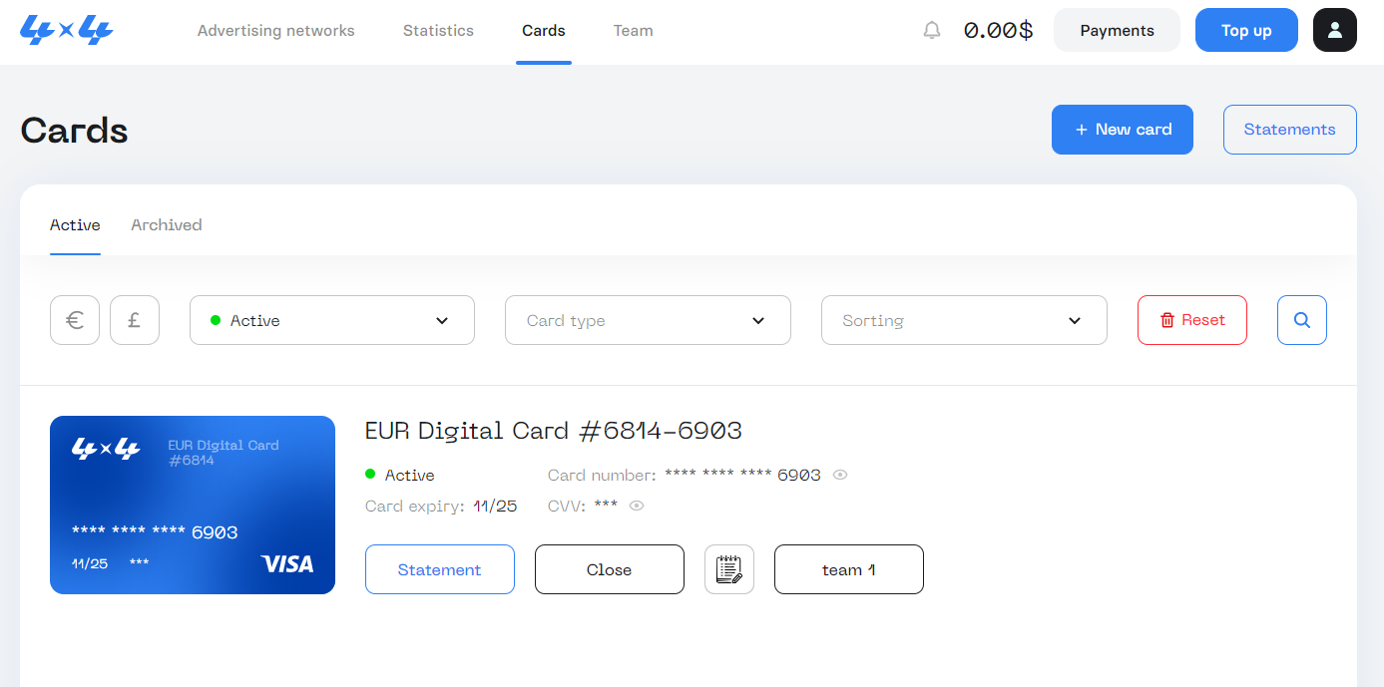Switch to the Archived tab
The width and height of the screenshot is (1384, 687).
point(167,225)
